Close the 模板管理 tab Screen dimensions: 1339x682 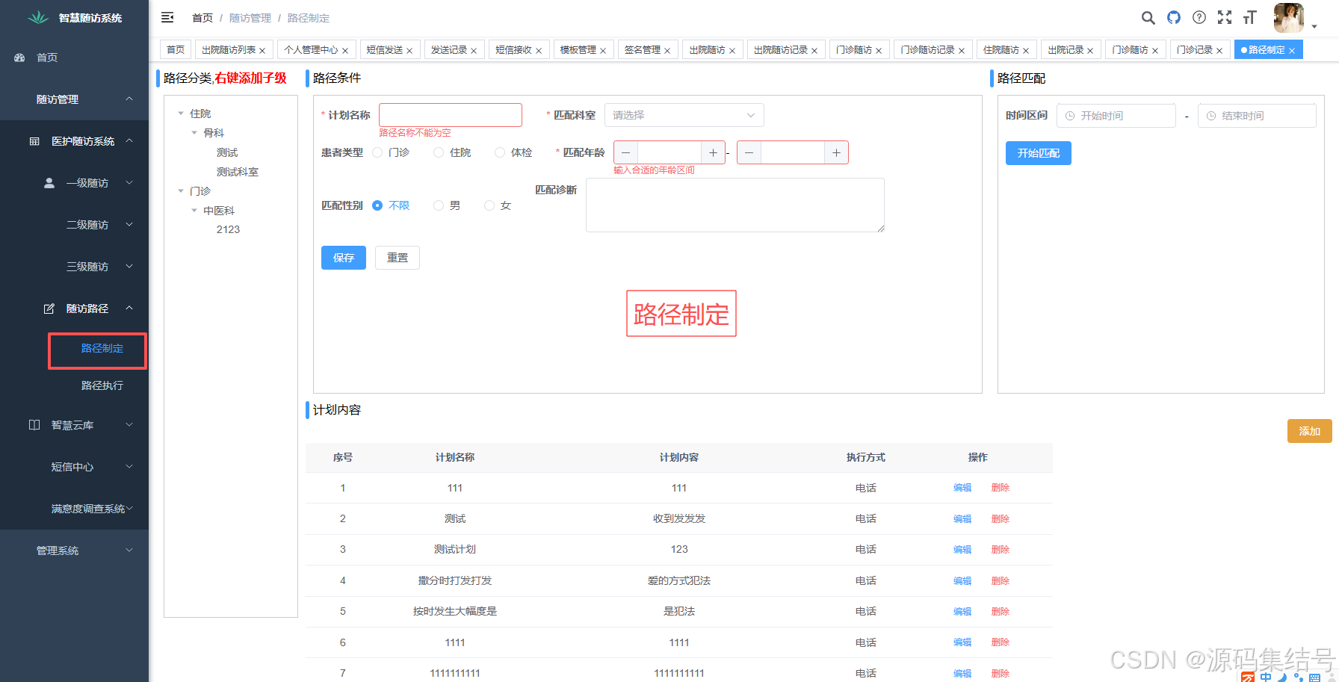click(x=603, y=51)
